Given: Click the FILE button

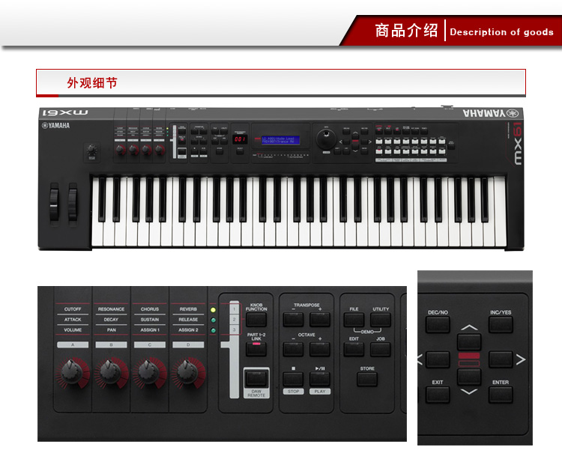Looking at the screenshot, I should point(354,320).
